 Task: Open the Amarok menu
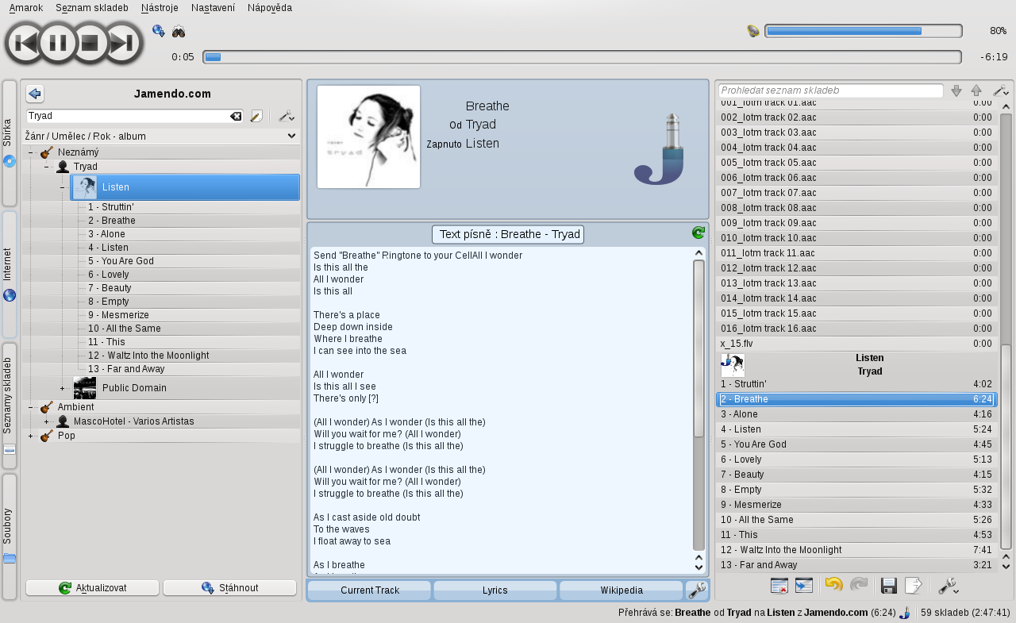[x=25, y=8]
